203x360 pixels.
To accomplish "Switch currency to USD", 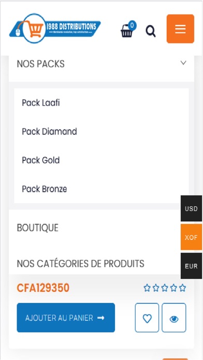I will click(191, 208).
